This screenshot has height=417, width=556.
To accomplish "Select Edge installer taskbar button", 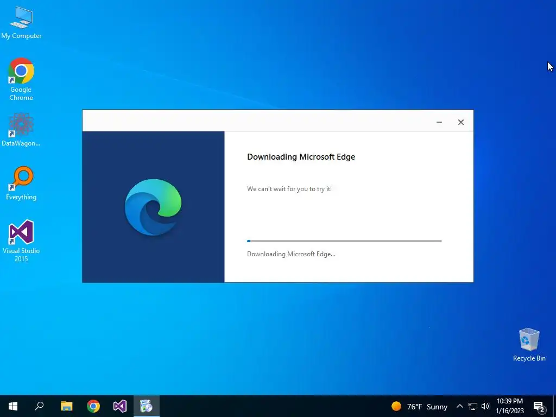I will click(x=147, y=406).
